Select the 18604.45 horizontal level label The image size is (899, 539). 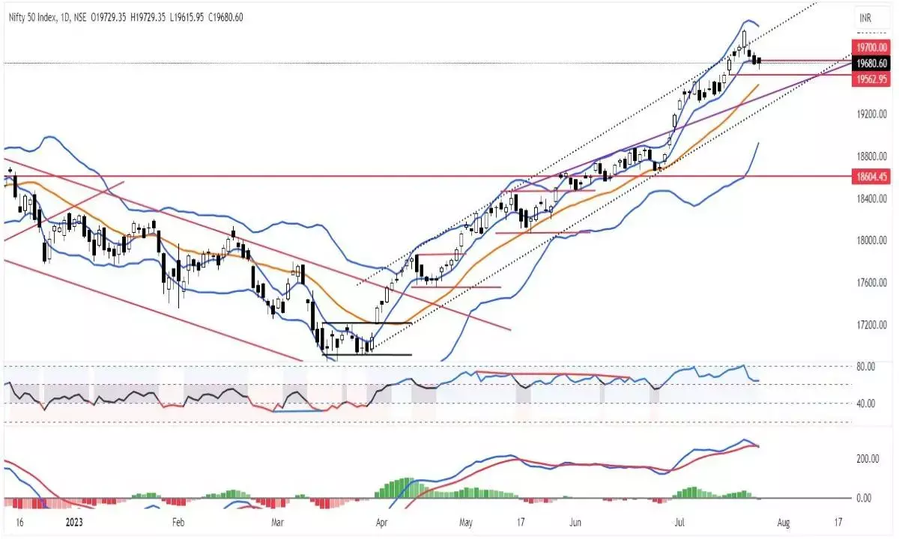click(870, 177)
